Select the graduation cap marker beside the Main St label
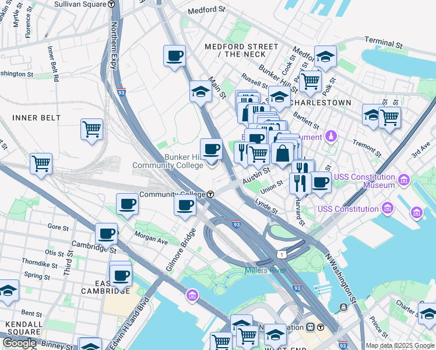The height and width of the screenshot is (350, 436). 201,93
